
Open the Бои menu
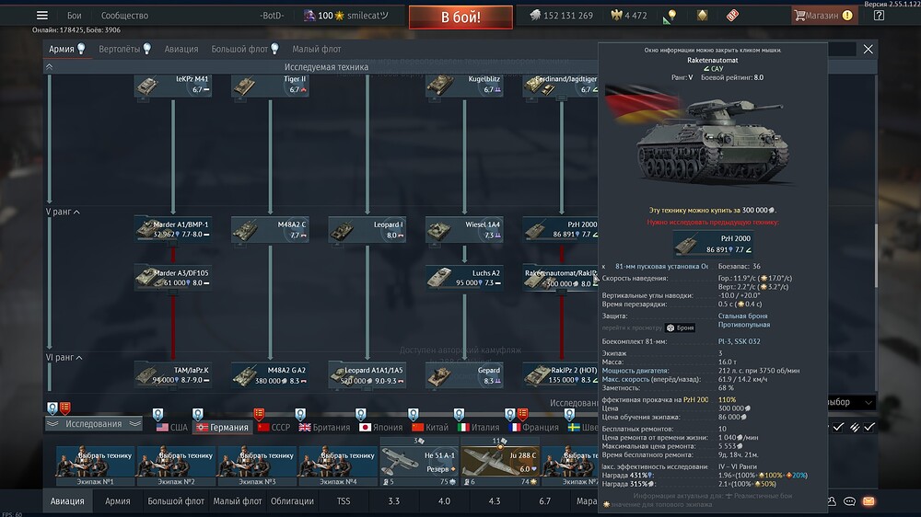tap(74, 16)
